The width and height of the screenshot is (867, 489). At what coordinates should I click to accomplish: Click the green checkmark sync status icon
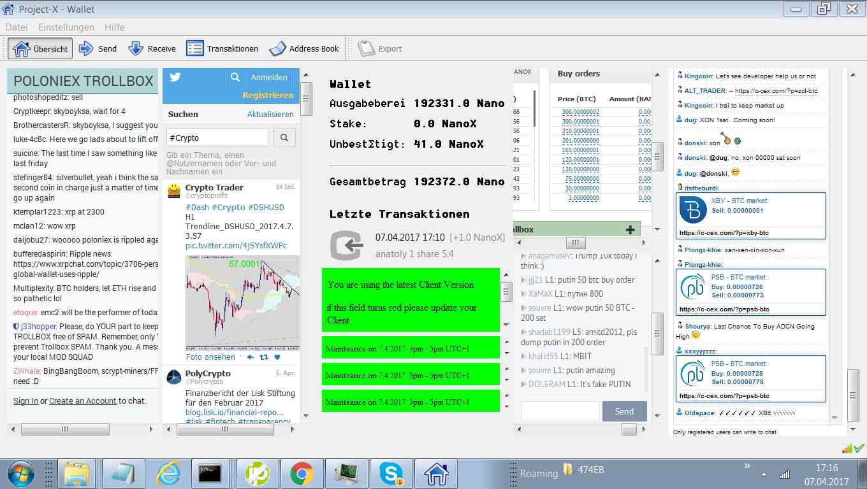pos(859,448)
